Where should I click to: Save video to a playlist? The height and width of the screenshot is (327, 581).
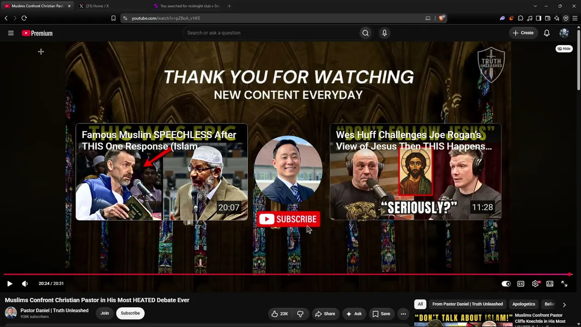tap(381, 313)
